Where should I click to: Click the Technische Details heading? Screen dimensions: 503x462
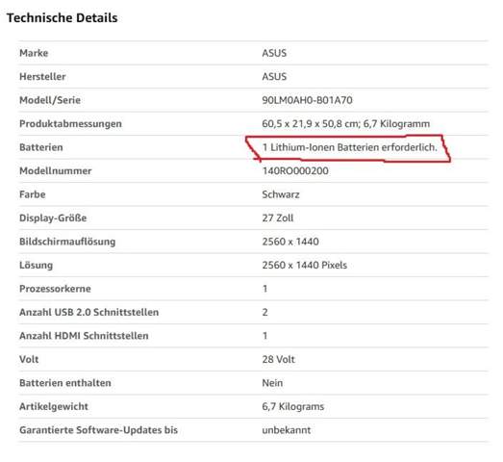pos(63,18)
